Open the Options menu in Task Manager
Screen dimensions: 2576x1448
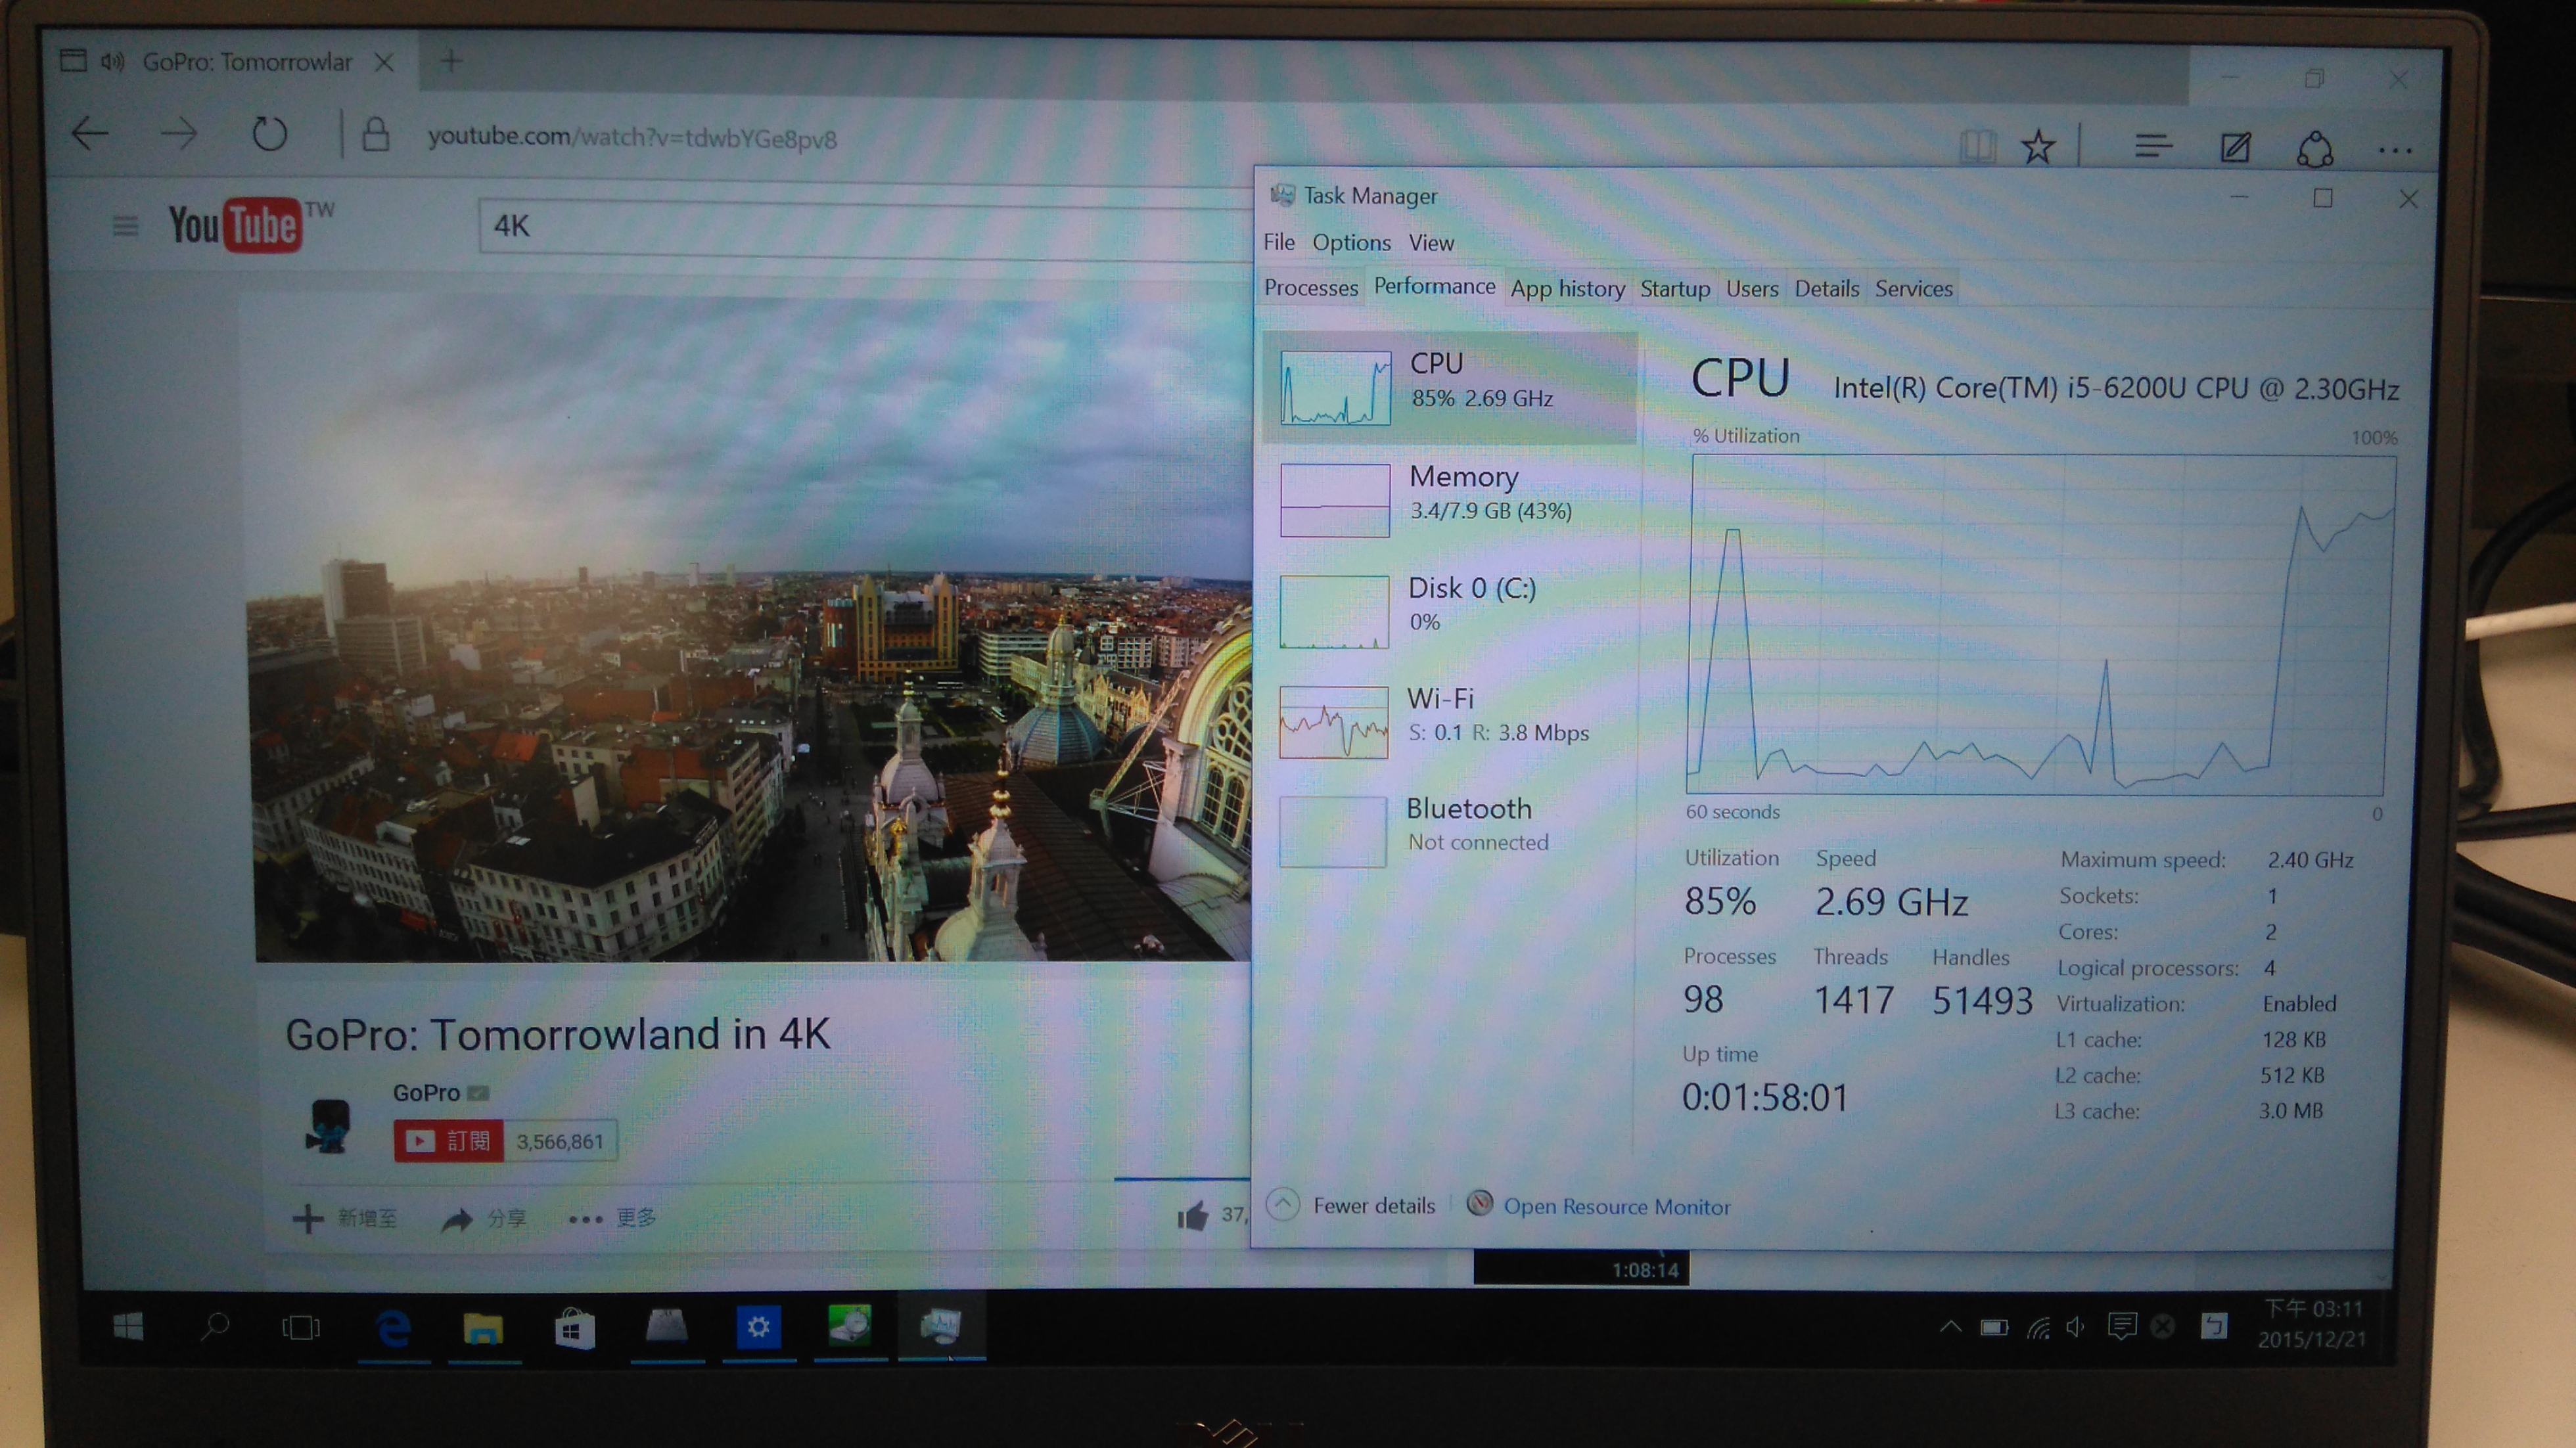coord(1351,243)
